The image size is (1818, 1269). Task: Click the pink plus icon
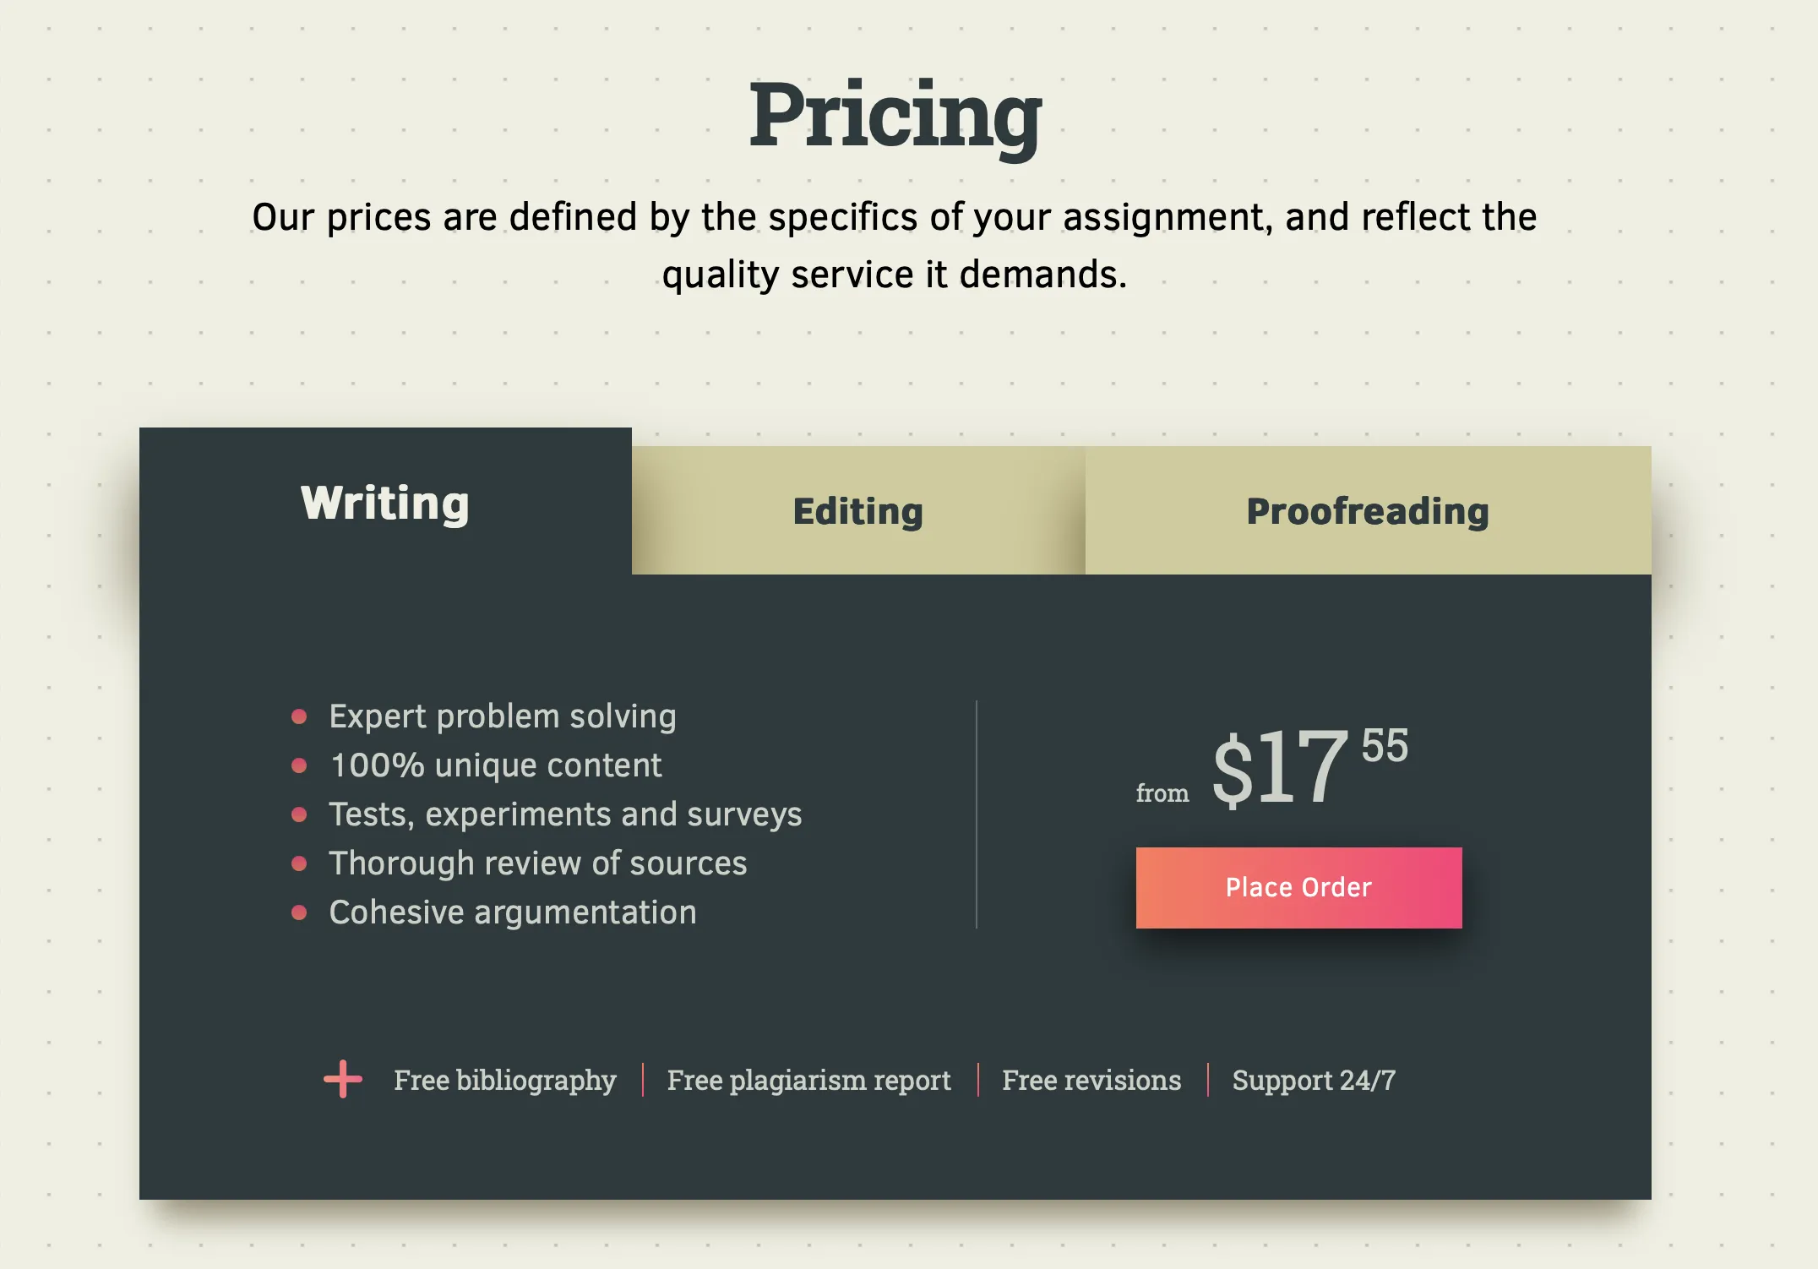[343, 1079]
